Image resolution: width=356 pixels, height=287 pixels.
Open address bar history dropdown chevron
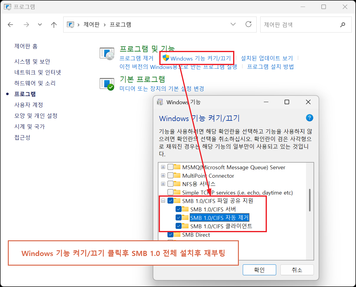[x=233, y=24]
